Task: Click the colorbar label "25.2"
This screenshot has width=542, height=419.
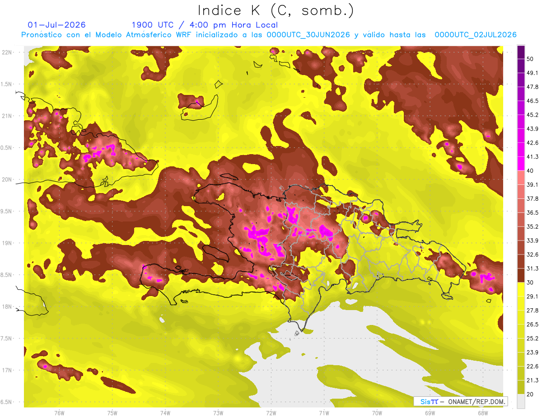Action: (533, 339)
